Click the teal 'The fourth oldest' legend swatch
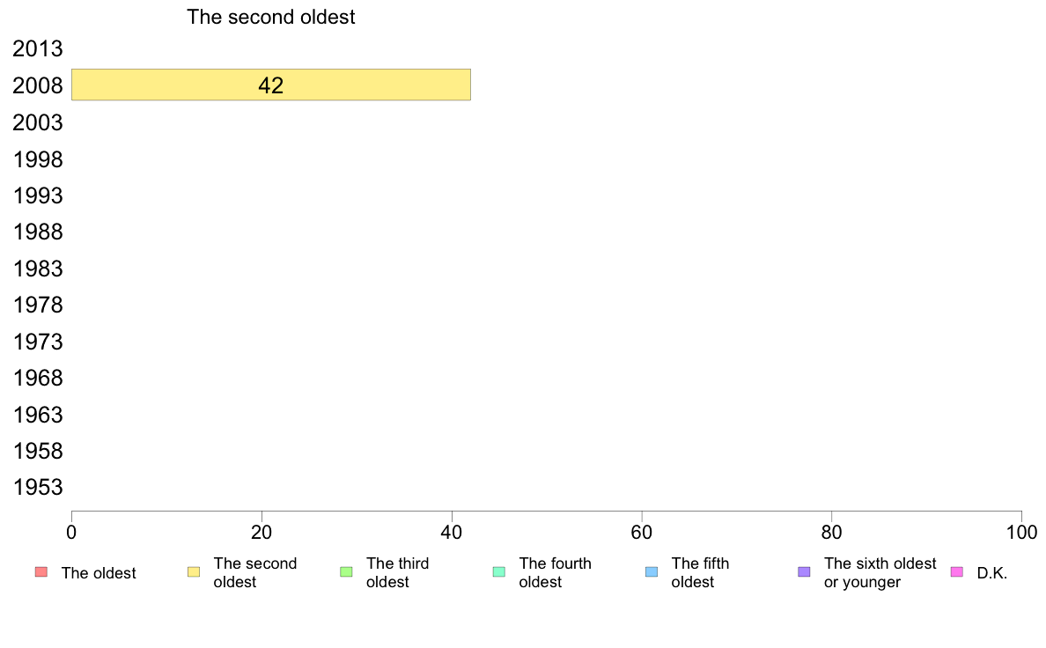The height and width of the screenshot is (648, 1046). point(499,572)
